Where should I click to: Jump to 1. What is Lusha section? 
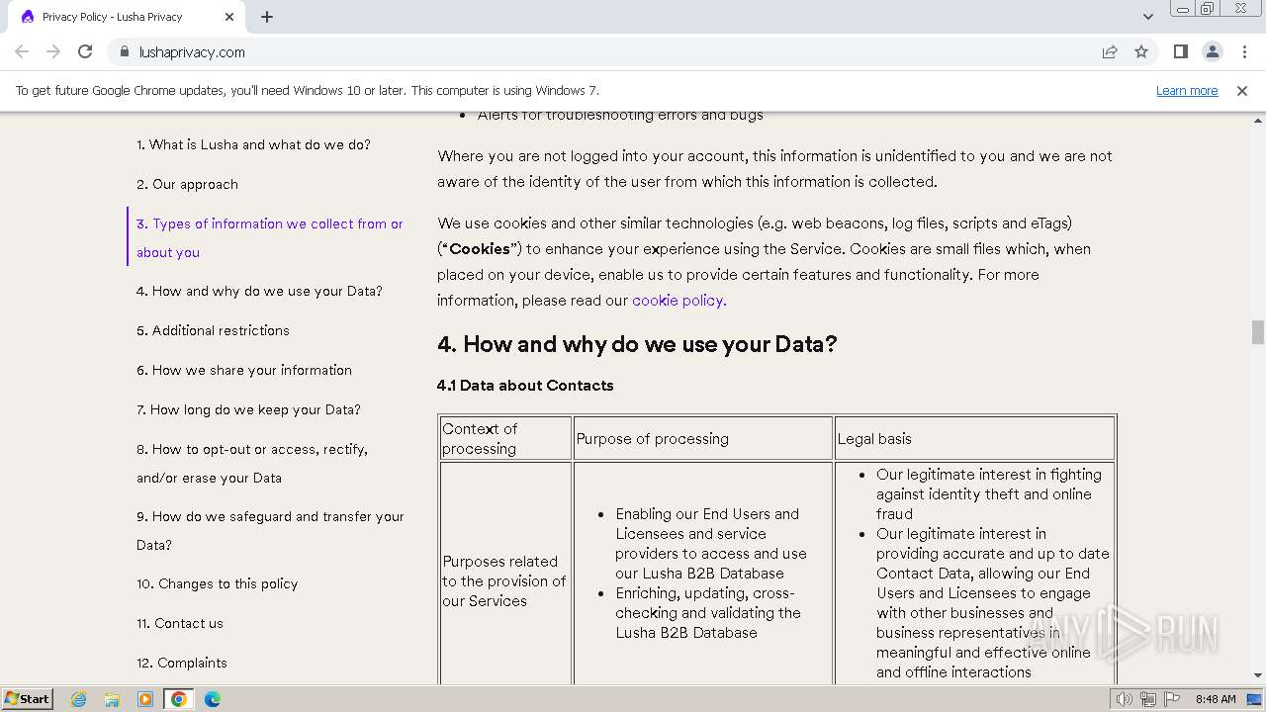pos(253,144)
